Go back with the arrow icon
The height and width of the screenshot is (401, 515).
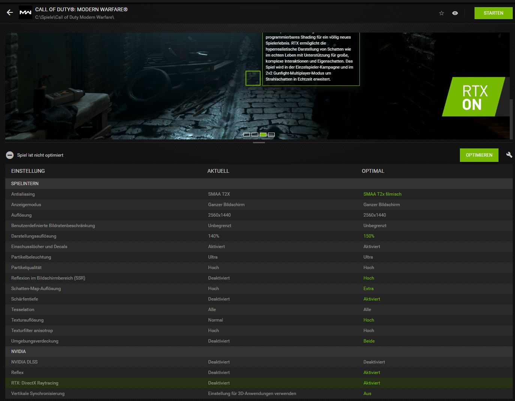10,13
